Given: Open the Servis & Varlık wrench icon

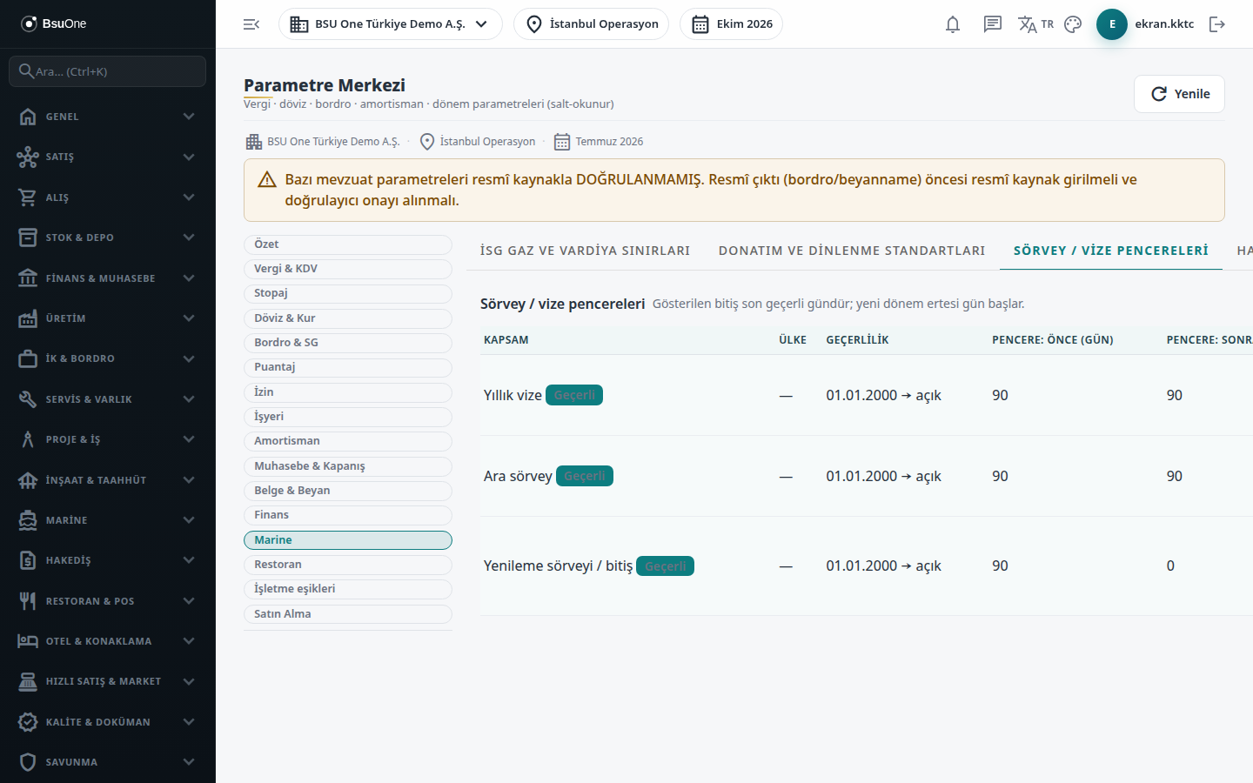Looking at the screenshot, I should pyautogui.click(x=28, y=399).
